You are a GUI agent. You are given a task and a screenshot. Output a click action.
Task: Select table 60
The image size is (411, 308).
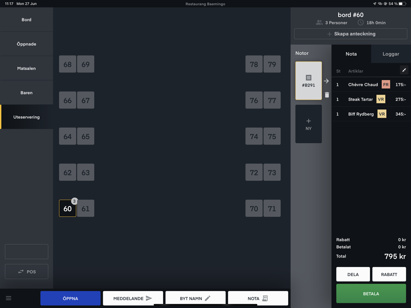[x=68, y=209]
